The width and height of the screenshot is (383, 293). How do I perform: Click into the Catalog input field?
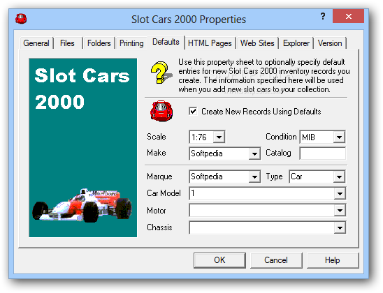click(323, 153)
